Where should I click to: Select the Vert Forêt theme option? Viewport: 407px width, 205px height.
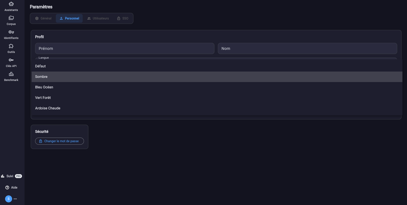click(217, 98)
